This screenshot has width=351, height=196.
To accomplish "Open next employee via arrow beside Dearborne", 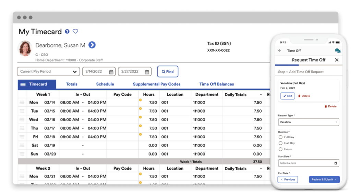I will click(x=92, y=45).
